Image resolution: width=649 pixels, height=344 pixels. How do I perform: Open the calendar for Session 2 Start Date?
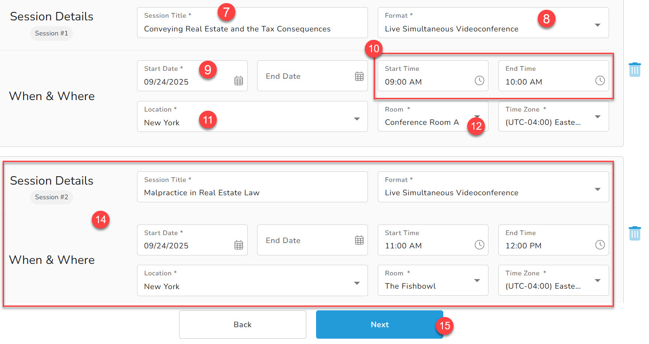238,245
